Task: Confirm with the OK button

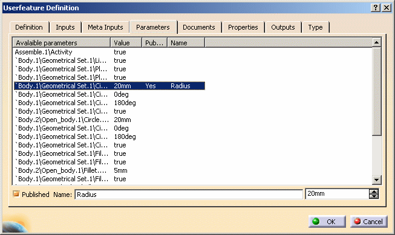Action: pyautogui.click(x=327, y=222)
